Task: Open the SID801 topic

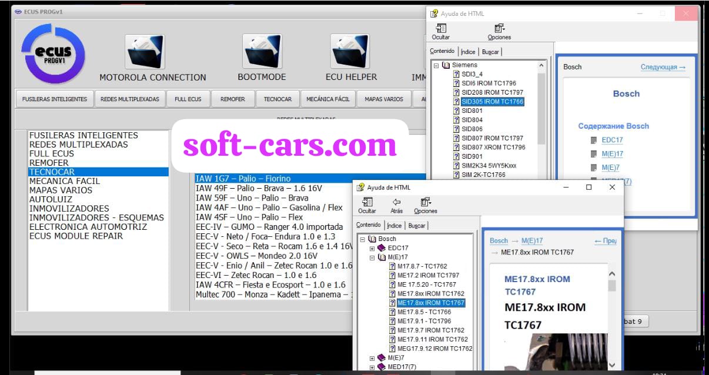Action: pyautogui.click(x=472, y=111)
